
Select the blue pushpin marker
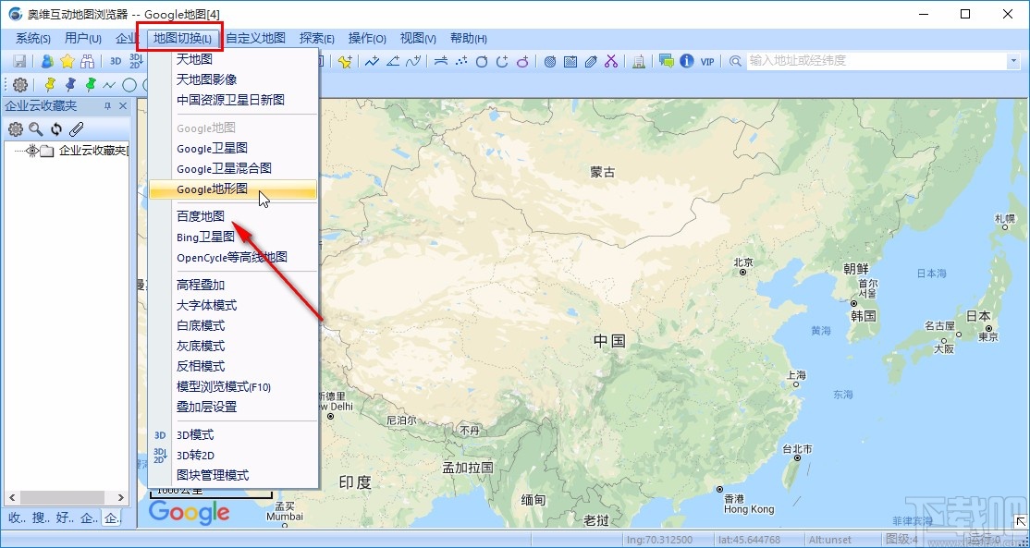(x=70, y=85)
